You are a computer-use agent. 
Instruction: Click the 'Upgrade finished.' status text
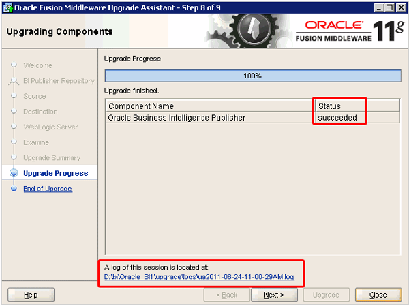pyautogui.click(x=132, y=91)
